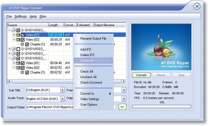Screen dimensions: 208x126
Task: Open the Convert to submenu
Action: coord(93,94)
